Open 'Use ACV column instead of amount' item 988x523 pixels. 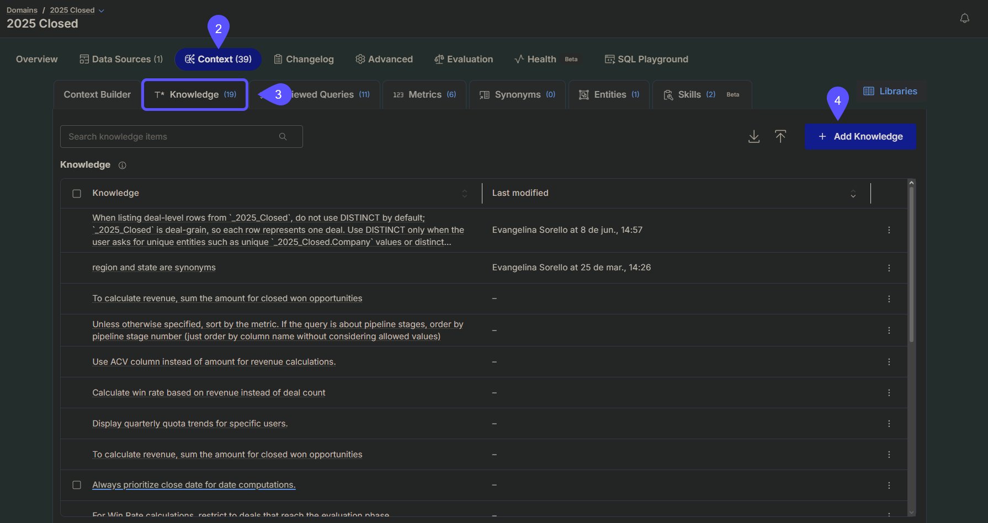click(214, 361)
